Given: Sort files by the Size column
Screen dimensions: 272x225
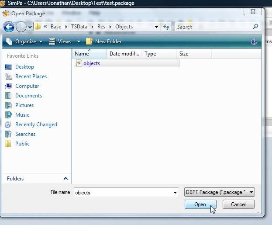Looking at the screenshot, I should (194, 54).
